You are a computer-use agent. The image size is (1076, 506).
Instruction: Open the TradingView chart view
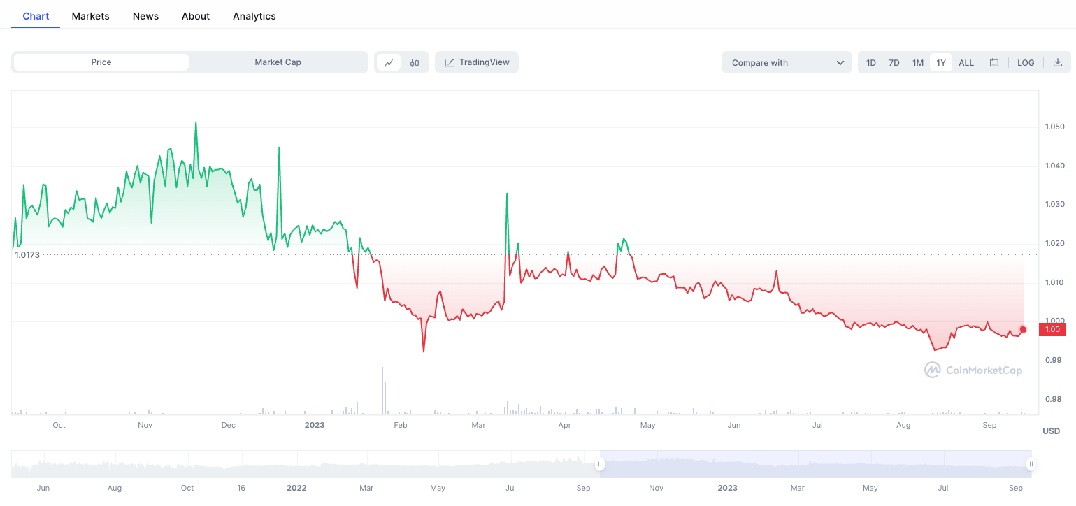[476, 62]
